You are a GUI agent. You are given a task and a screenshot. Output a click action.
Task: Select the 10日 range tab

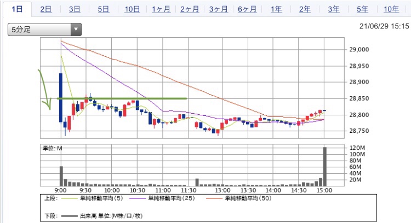coord(132,9)
